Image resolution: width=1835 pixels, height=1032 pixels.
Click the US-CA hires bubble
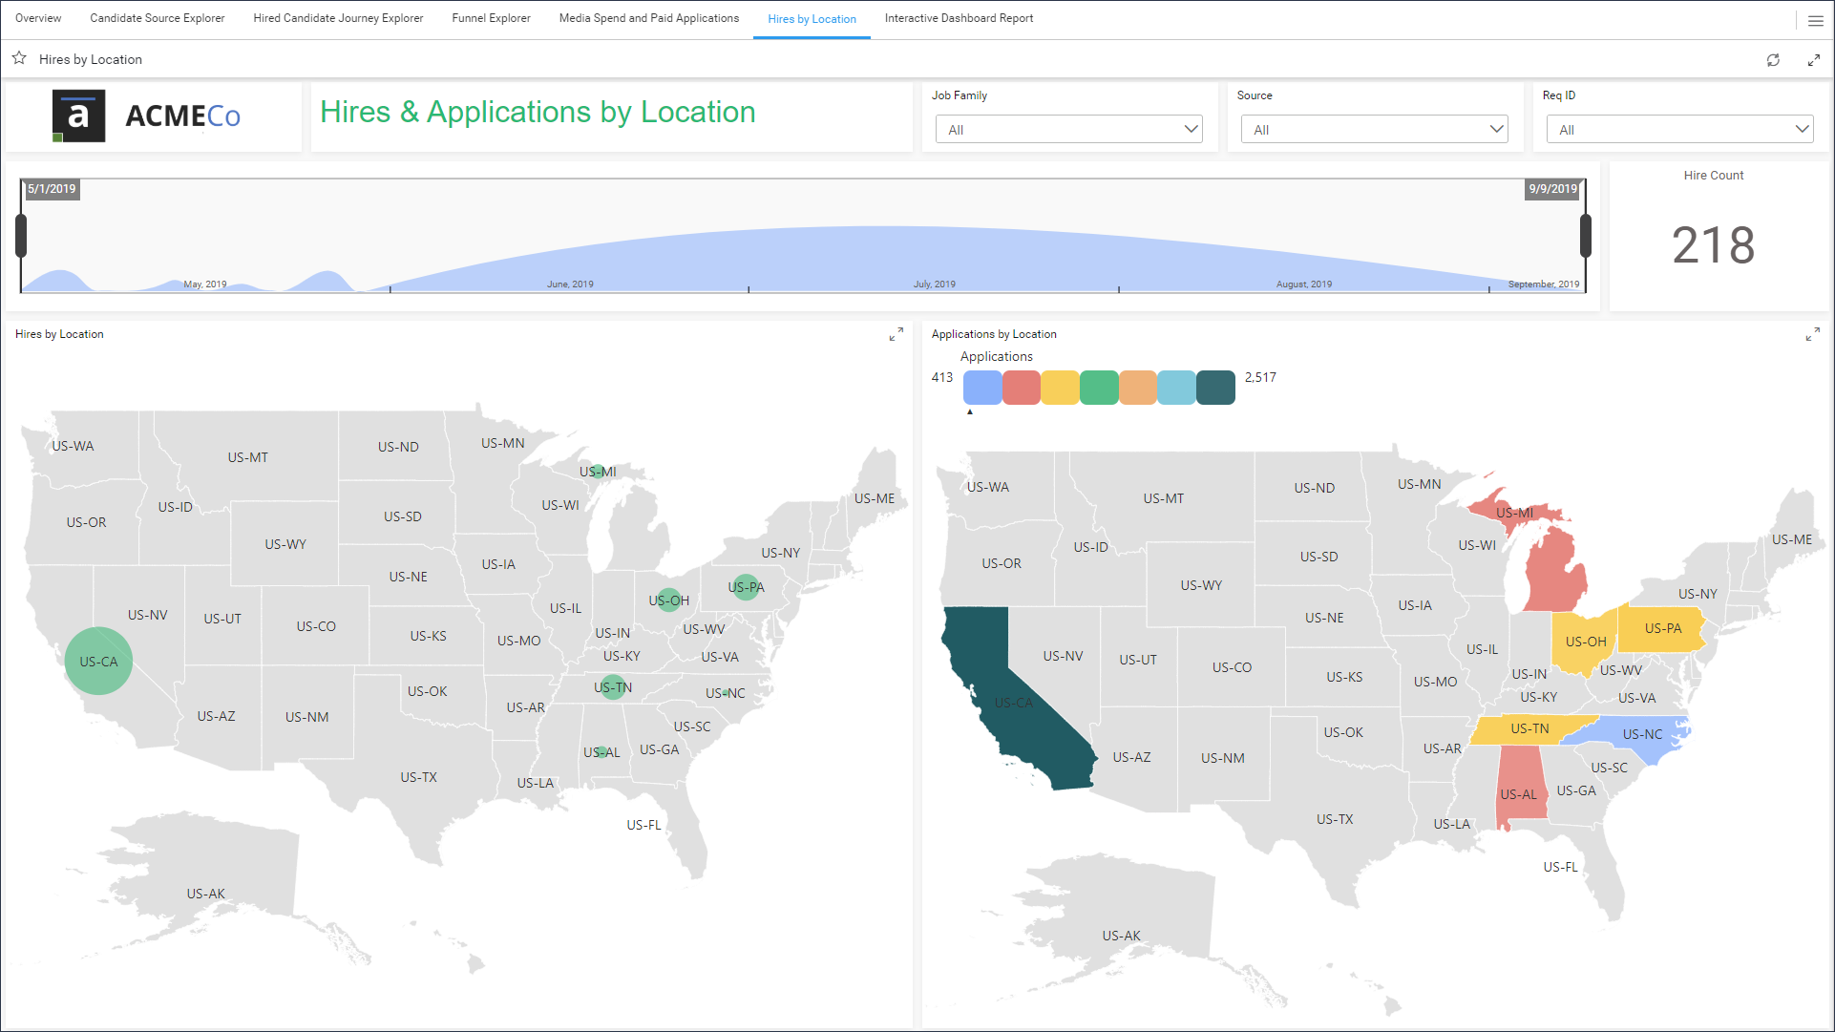(98, 661)
